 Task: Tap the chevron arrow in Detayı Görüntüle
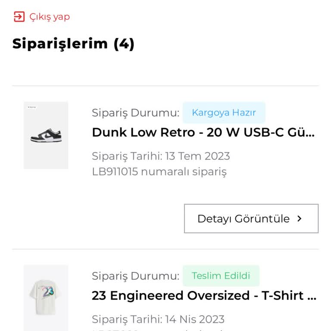299,219
